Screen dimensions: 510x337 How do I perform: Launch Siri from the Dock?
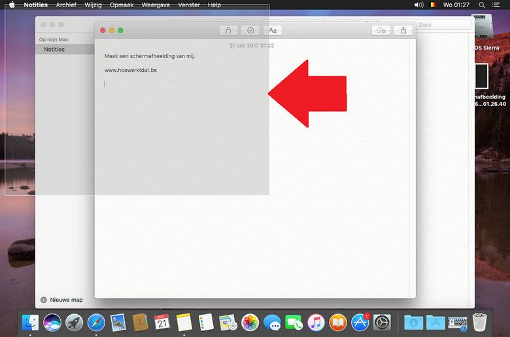[52, 323]
